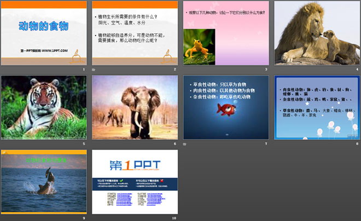Click the title text 动物的食物 on slide 1
The width and height of the screenshot is (361, 221).
coord(44,26)
